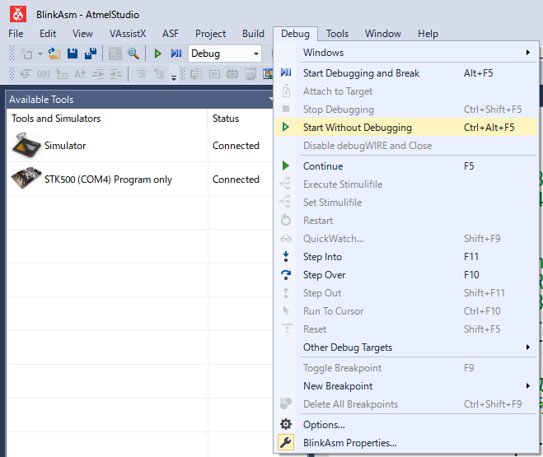Click the New Project toolbar icon

coord(26,54)
